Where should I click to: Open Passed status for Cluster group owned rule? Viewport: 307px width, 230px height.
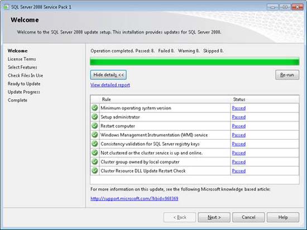[239, 162]
